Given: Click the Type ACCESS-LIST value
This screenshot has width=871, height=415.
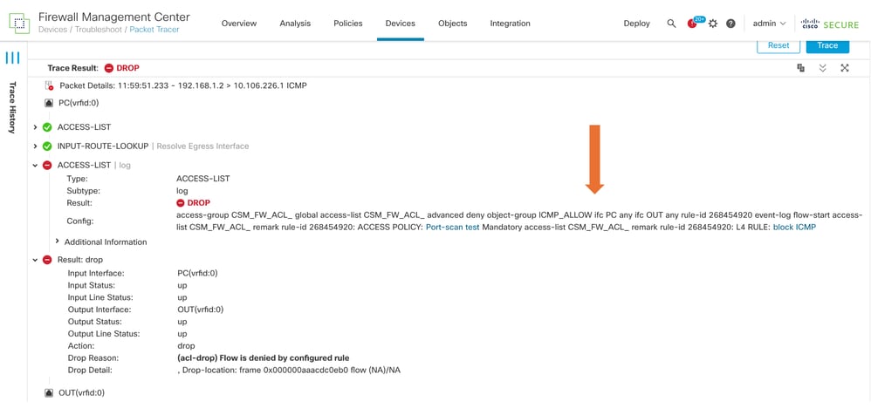Looking at the screenshot, I should coord(202,179).
